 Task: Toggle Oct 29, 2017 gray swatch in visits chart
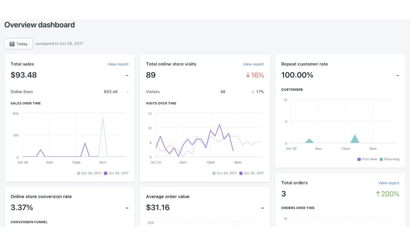click(x=214, y=173)
